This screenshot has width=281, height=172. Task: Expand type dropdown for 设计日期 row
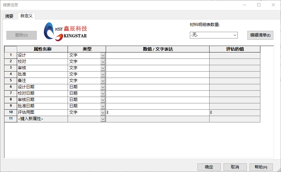click(103, 87)
